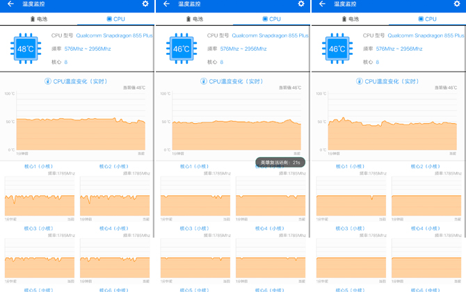Image resolution: width=466 pixels, height=292 pixels.
Task: Click 核心2 (小核) label in left screenshot
Action: pyautogui.click(x=114, y=166)
